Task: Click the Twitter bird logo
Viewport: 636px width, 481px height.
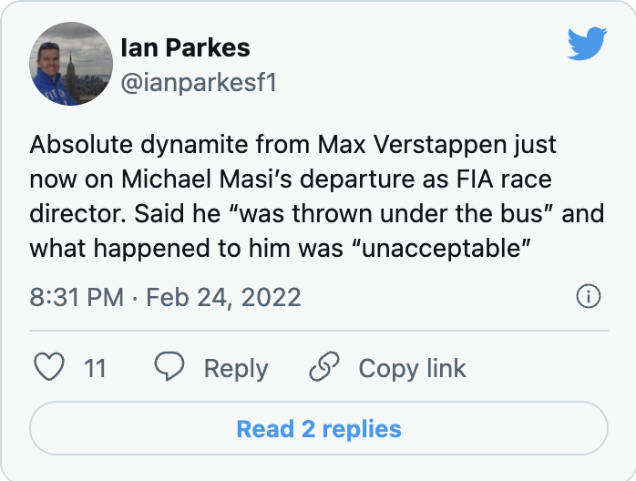Action: (x=585, y=44)
